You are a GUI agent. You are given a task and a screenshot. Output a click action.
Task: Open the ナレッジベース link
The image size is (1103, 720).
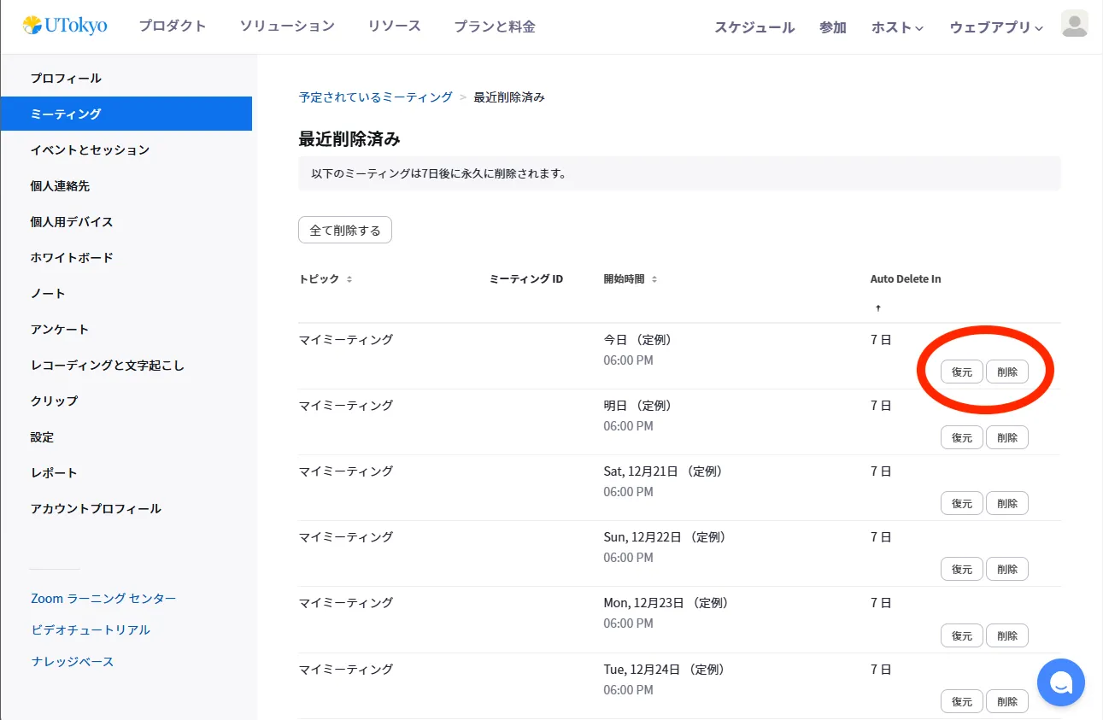pos(73,661)
